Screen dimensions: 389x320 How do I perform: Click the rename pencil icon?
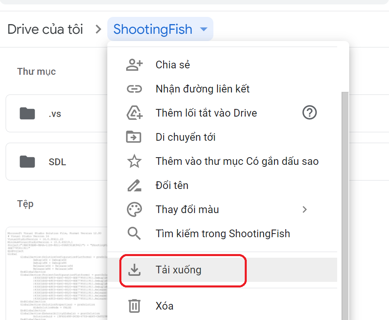point(134,185)
